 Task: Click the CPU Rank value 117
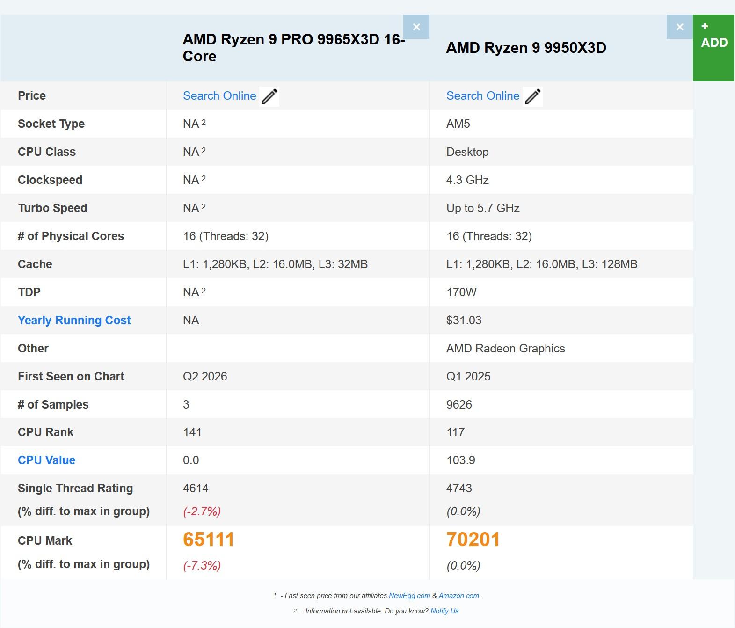(x=456, y=432)
